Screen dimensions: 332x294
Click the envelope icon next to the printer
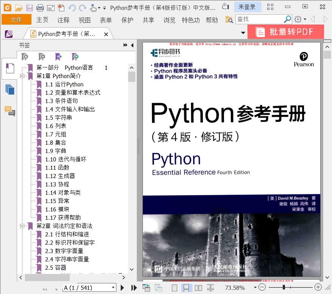tap(51, 8)
